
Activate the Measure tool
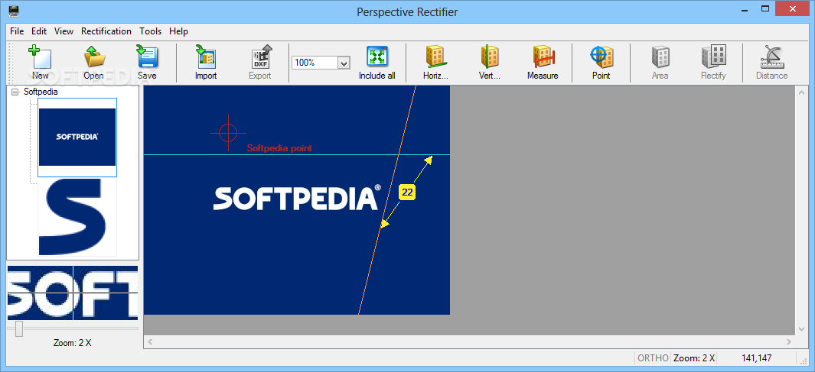click(x=543, y=63)
